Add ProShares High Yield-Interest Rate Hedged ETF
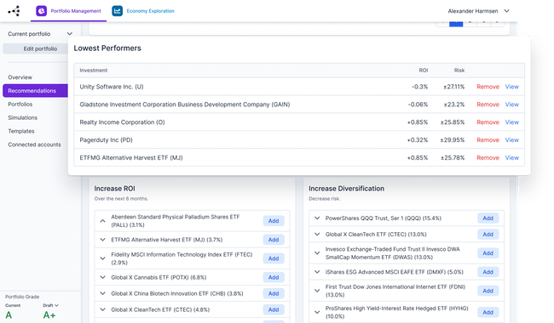The height and width of the screenshot is (323, 554). click(488, 312)
